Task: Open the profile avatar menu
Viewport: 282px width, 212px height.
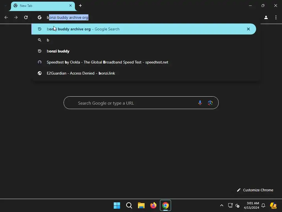Action: (266, 17)
